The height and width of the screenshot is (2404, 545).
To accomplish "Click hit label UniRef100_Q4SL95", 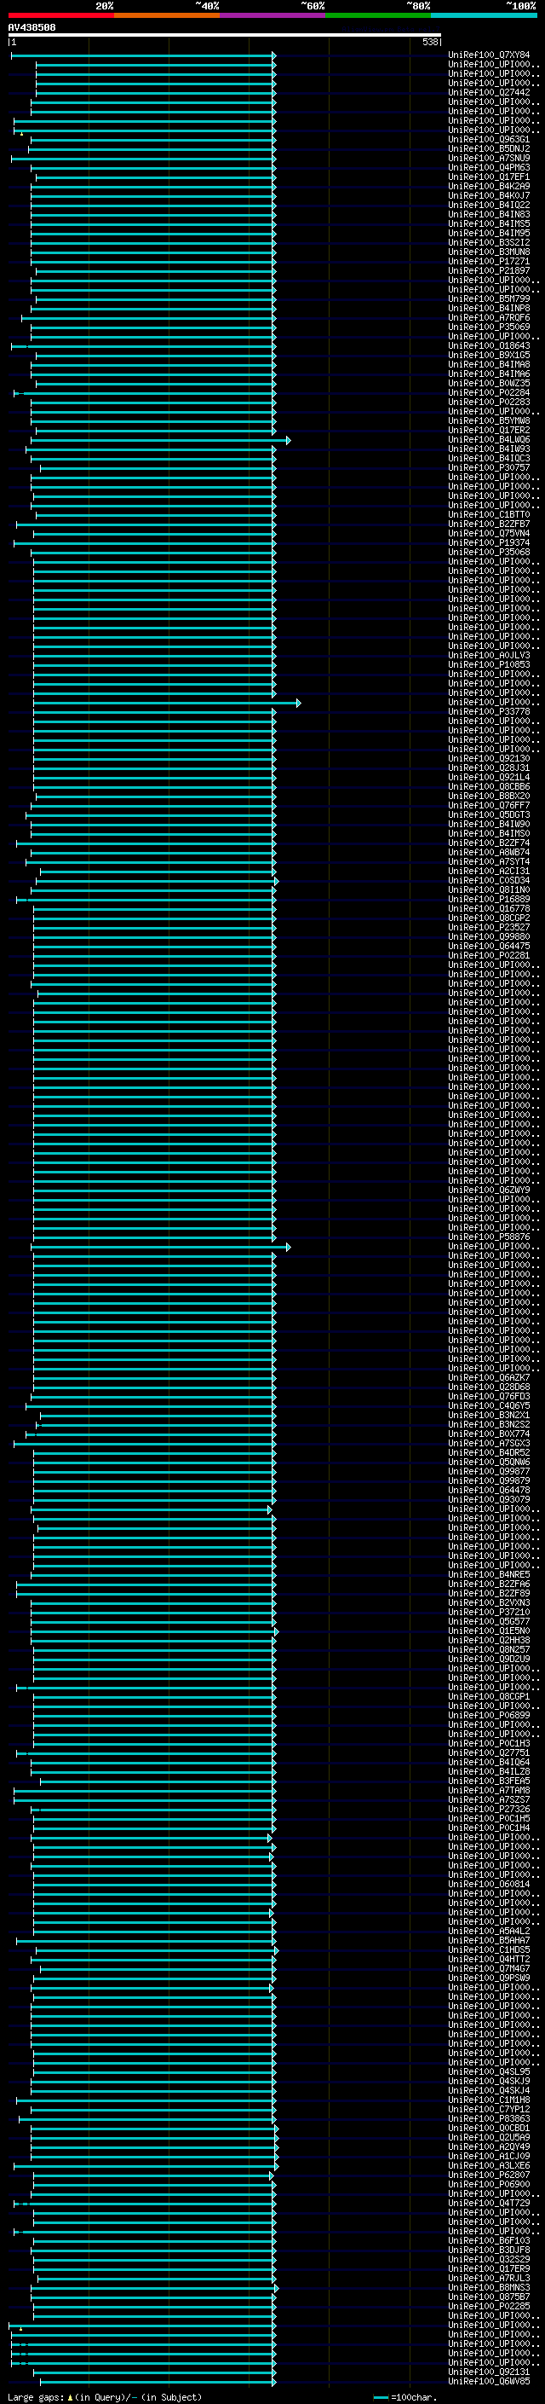I will click(489, 2071).
